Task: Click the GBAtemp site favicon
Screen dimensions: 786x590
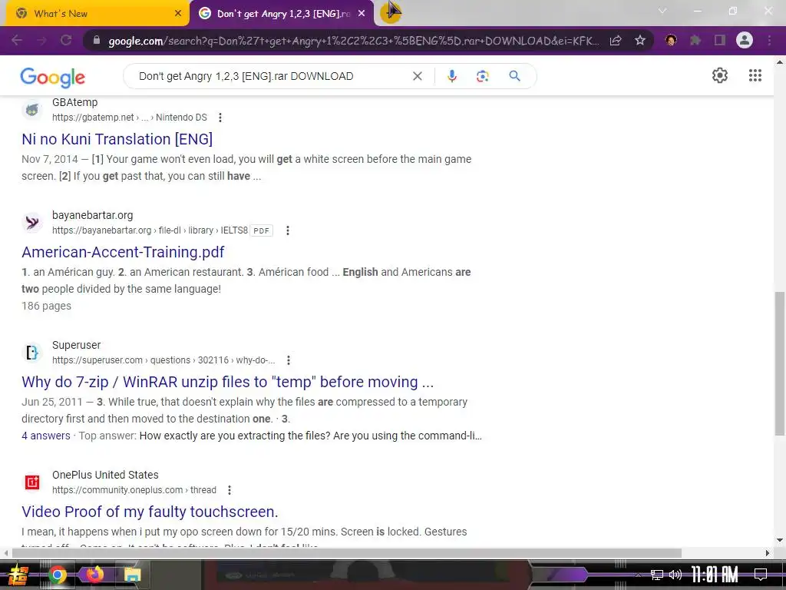Action: click(32, 110)
